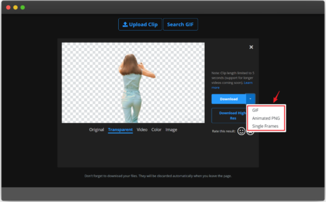The height and width of the screenshot is (202, 326).
Task: Click the red close window button
Action: pyautogui.click(x=9, y=8)
